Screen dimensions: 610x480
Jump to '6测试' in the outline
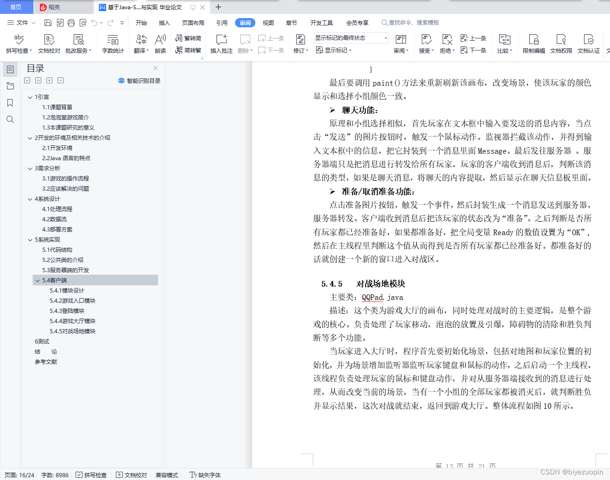pos(42,342)
